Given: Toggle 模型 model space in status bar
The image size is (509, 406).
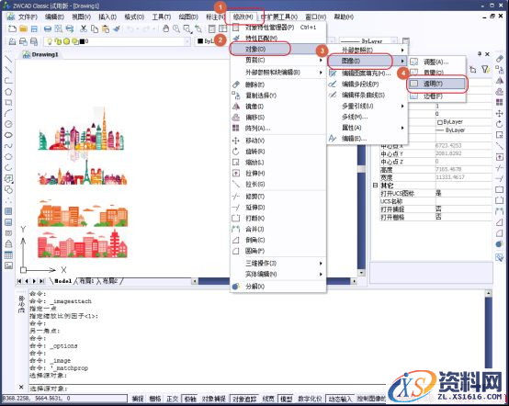Looking at the screenshot, I should pos(287,399).
